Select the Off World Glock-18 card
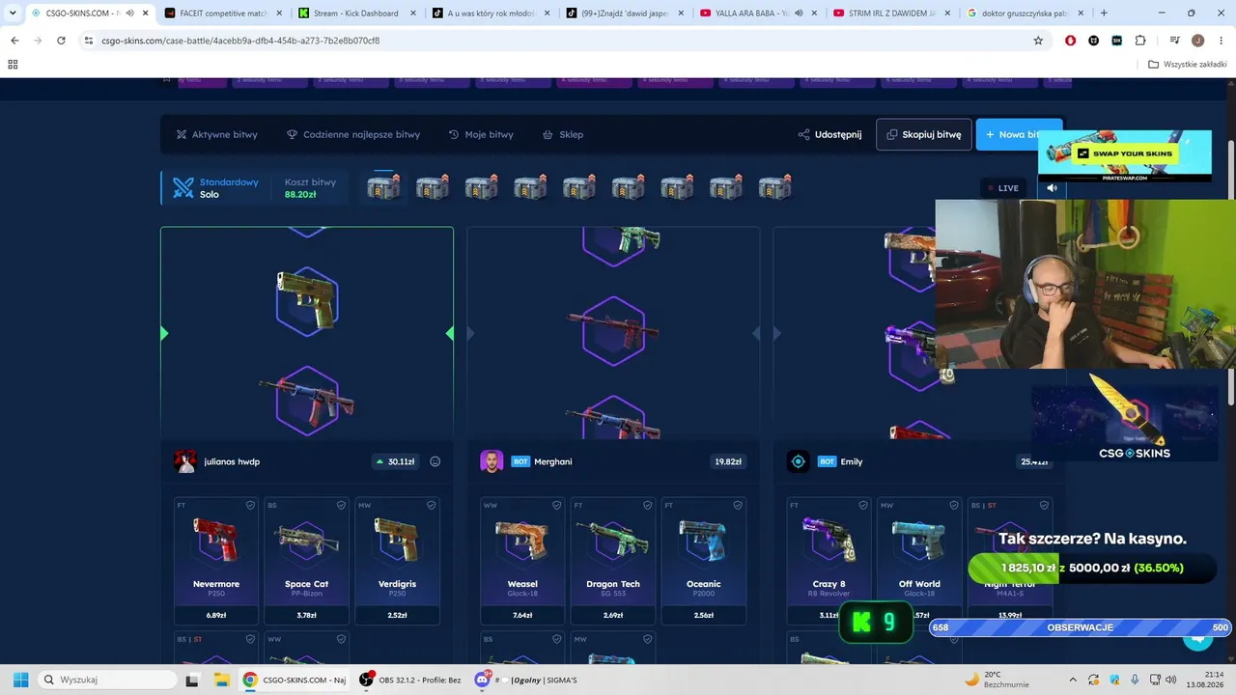Viewport: 1236px width, 695px height. [x=919, y=561]
